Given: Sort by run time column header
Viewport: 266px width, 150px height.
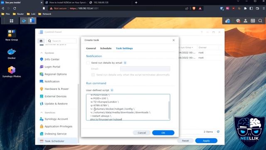Looking at the screenshot, I should coord(187,47).
